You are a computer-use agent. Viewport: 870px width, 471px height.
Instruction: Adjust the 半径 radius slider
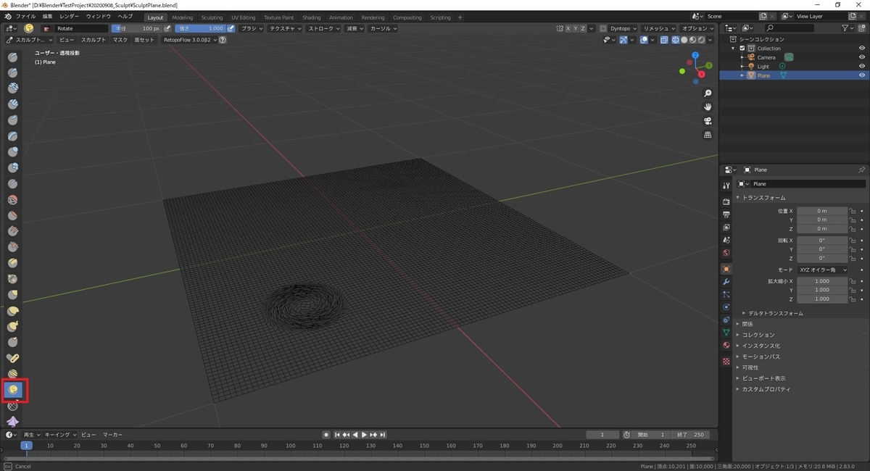point(136,28)
